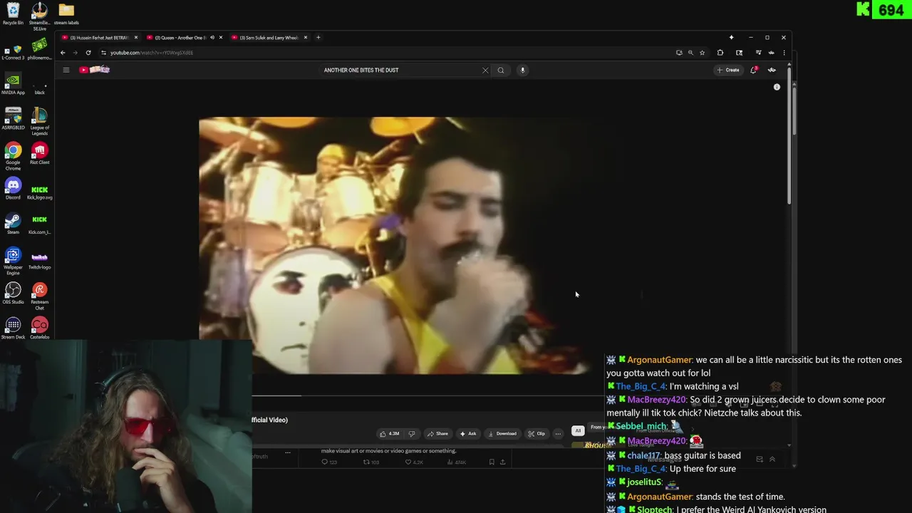Open browser extensions puzzle icon
The width and height of the screenshot is (912, 513).
point(720,53)
